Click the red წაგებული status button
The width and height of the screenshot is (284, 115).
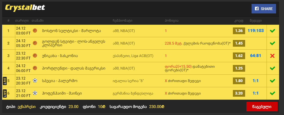262,107
